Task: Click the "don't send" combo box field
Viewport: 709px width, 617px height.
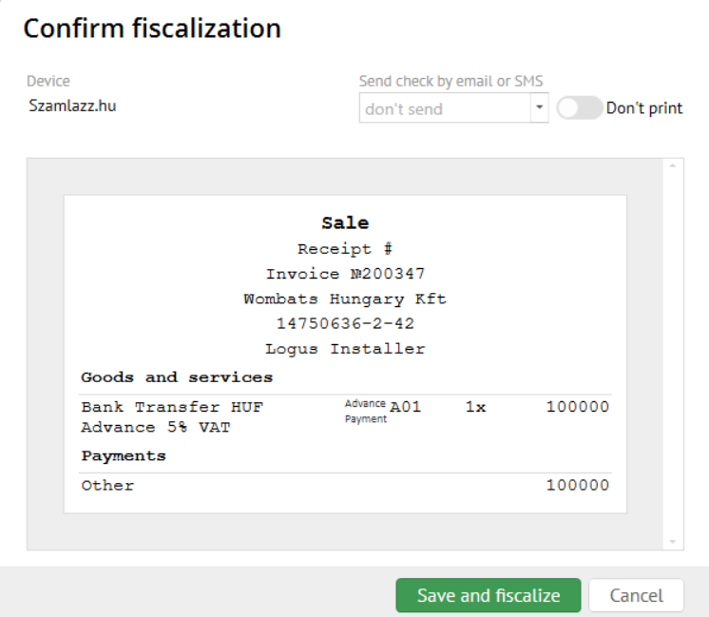Action: (x=443, y=108)
